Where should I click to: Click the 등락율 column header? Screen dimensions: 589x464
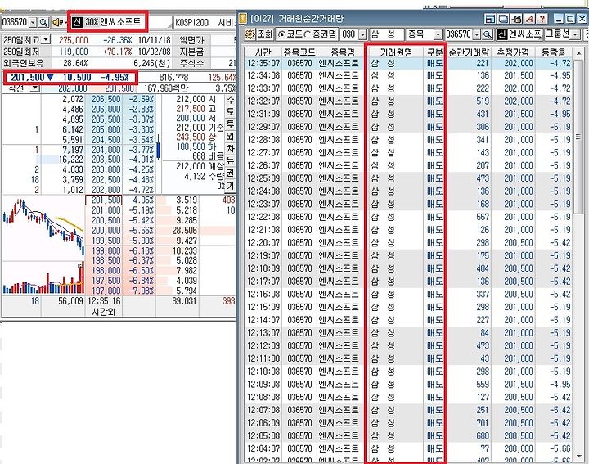(554, 52)
